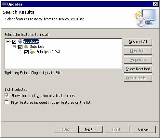Enable Filter features included in other features
The image size is (160, 138).
point(7,102)
